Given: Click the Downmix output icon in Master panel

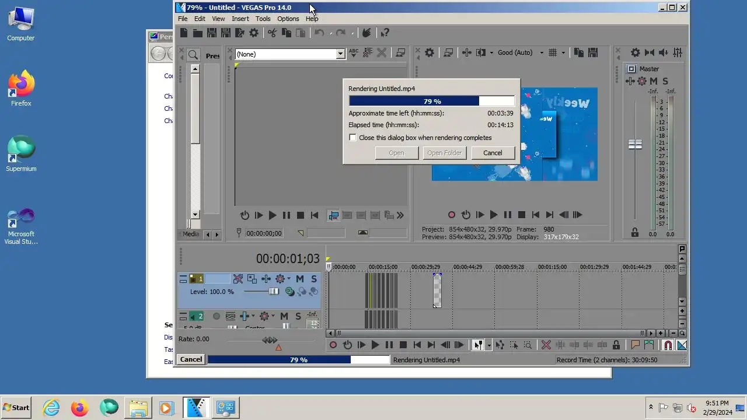Looking at the screenshot, I should (650, 52).
